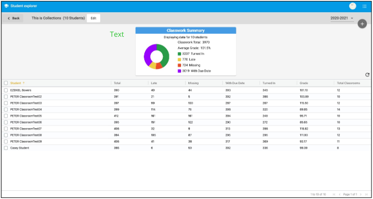Check the Casey Student row checkbox

tap(6, 148)
